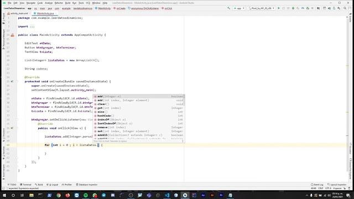Click the Sync Project with Gradle icon

[x=329, y=8]
